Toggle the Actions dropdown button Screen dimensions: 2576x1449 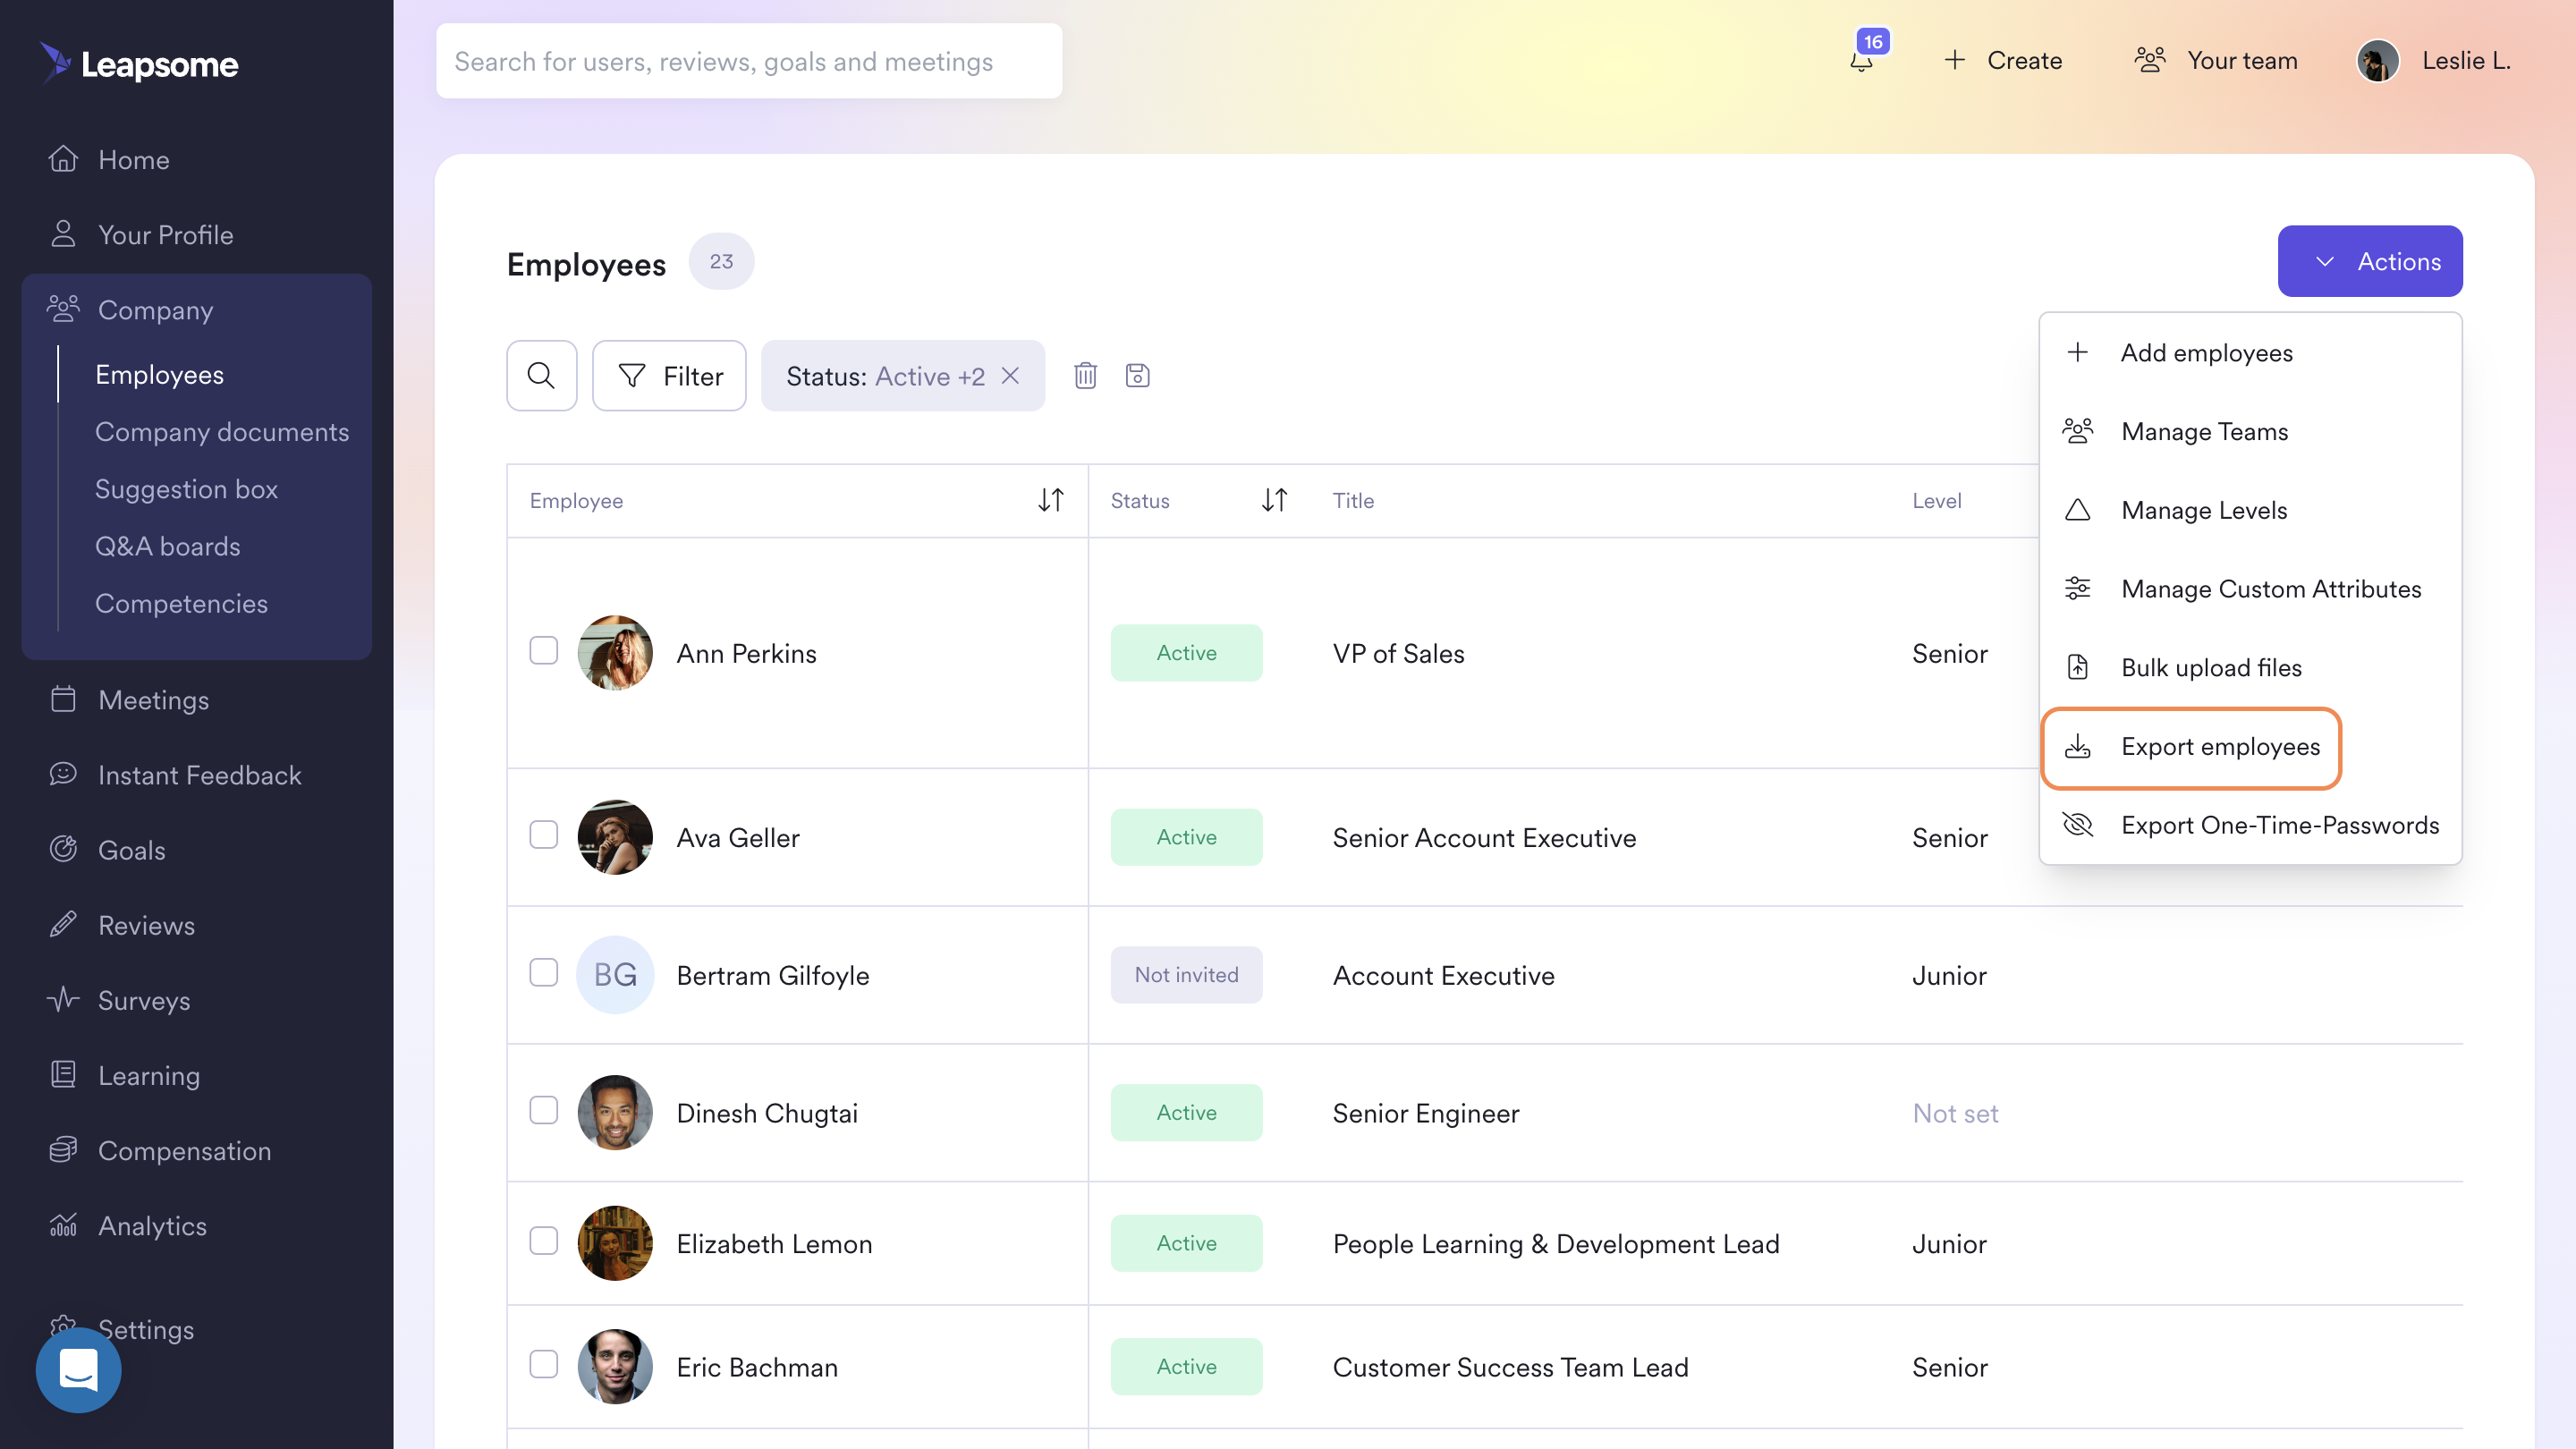2370,261
